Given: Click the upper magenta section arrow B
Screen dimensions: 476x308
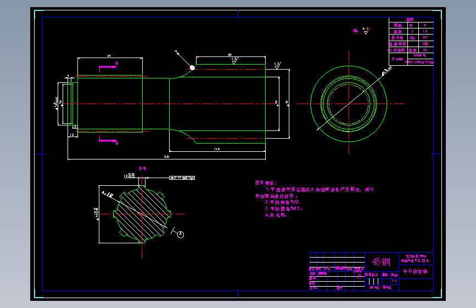Looking at the screenshot, I should [108, 67].
